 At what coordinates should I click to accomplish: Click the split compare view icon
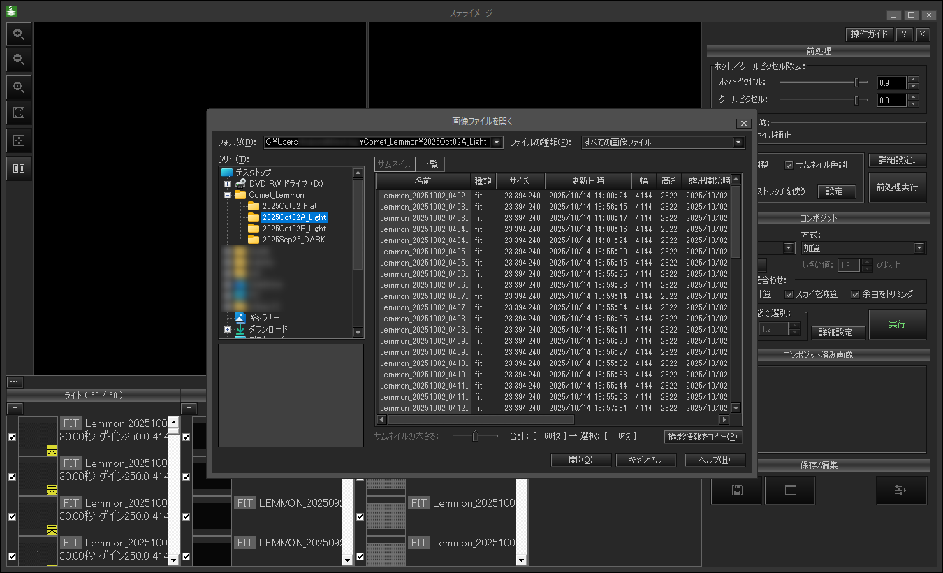(x=19, y=168)
